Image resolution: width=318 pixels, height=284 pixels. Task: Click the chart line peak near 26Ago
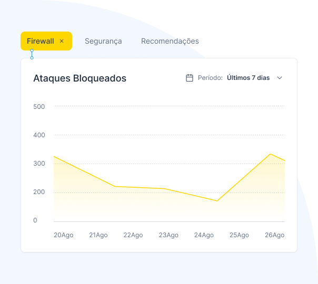(270, 154)
